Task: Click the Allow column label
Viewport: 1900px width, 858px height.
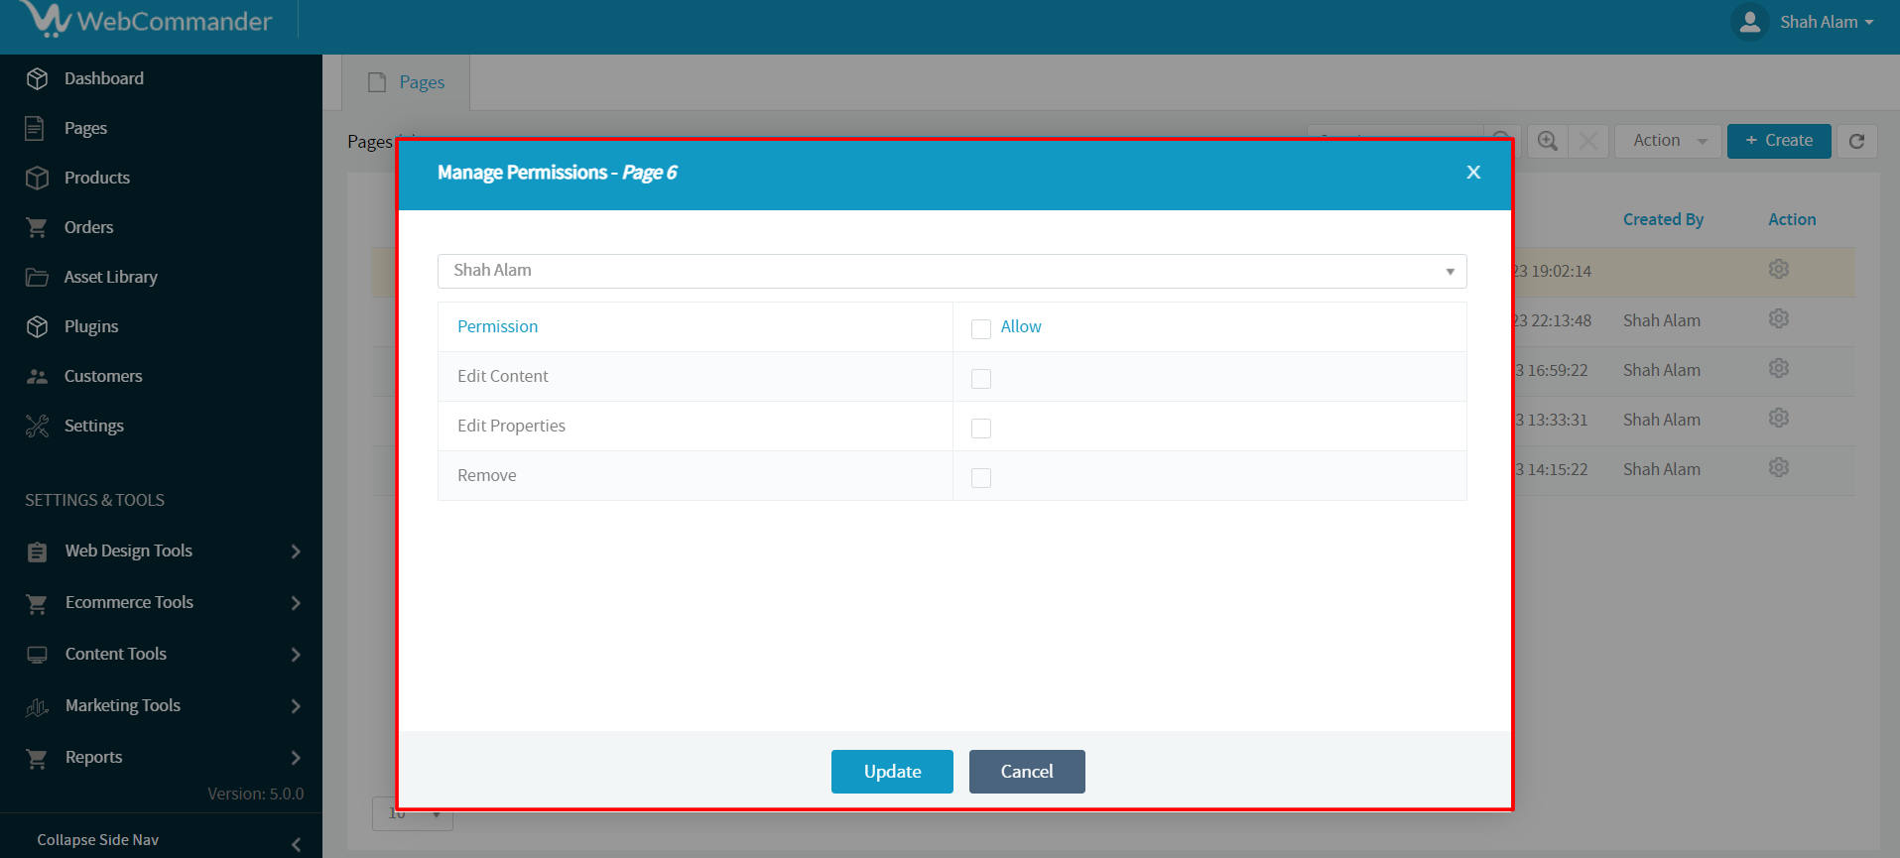Action: [x=1021, y=326]
